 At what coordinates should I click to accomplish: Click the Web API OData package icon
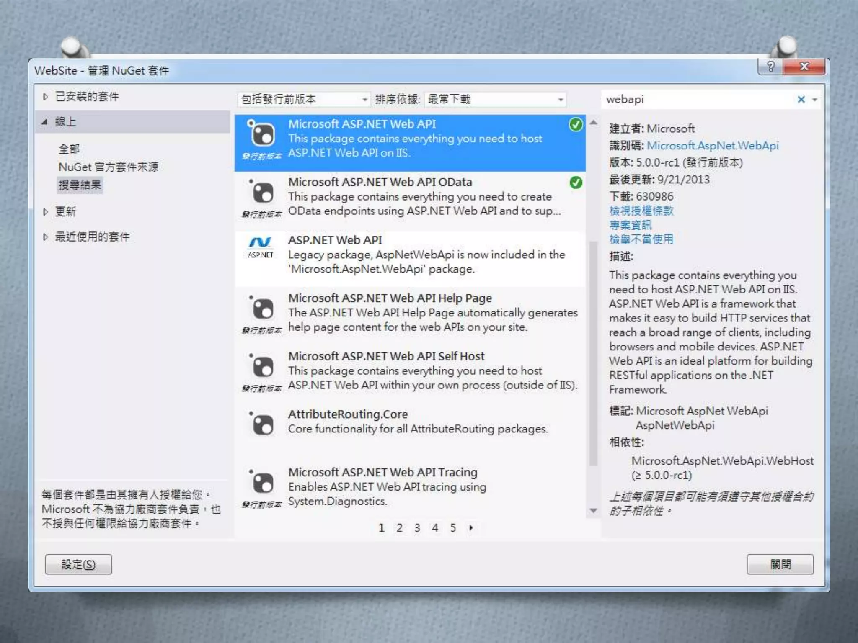click(262, 193)
